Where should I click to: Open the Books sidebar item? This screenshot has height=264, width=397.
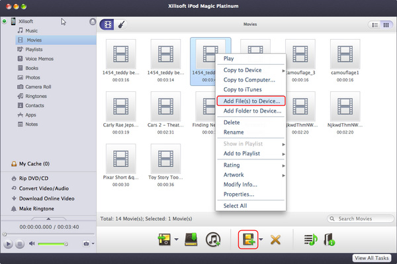(x=28, y=68)
